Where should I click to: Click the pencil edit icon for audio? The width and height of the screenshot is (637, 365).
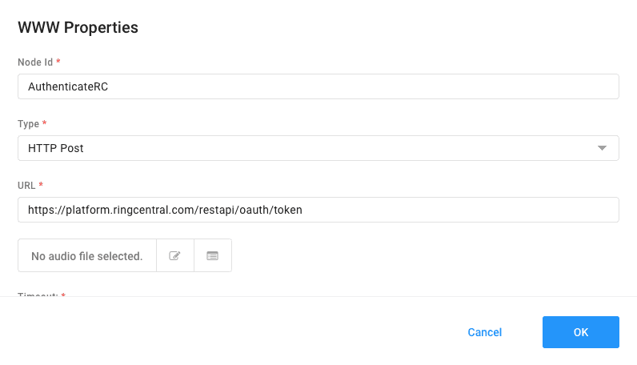[x=174, y=256]
